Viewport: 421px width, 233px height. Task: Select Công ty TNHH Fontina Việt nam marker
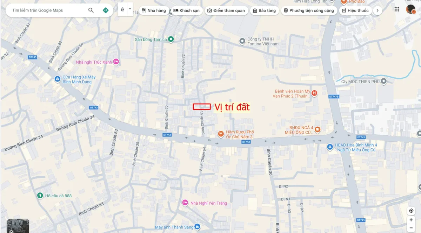point(242,41)
